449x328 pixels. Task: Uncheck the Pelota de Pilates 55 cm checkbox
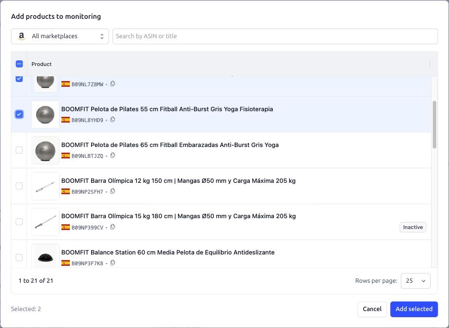click(19, 115)
